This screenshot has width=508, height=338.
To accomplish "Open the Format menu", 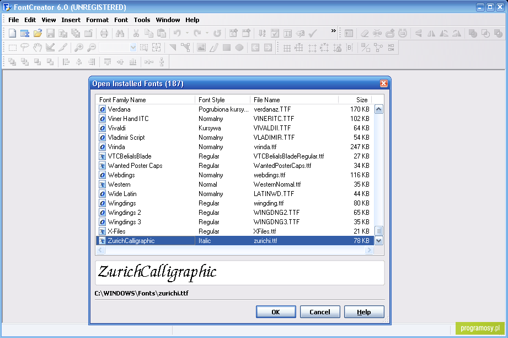I will pos(97,20).
